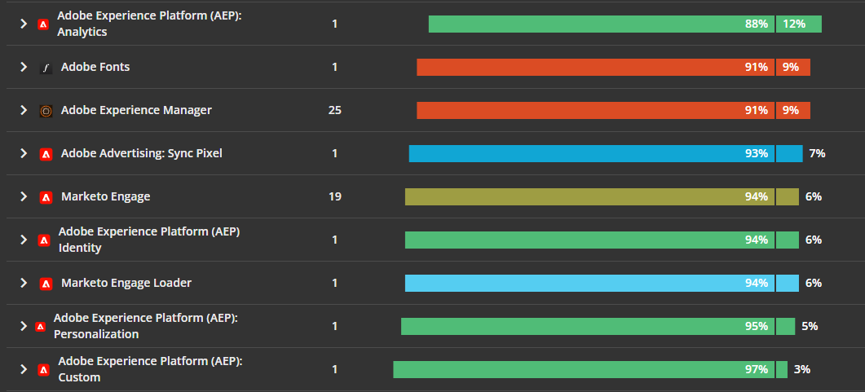Expand the Adobe Fonts row
This screenshot has height=392, width=865.
coord(23,67)
